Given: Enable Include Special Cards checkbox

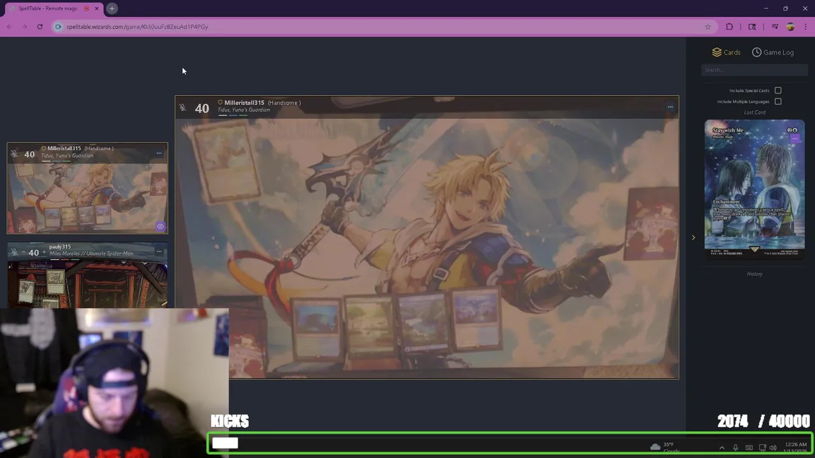Looking at the screenshot, I should point(778,90).
